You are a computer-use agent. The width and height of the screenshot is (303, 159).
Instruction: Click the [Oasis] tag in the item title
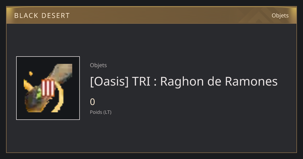tap(109, 82)
